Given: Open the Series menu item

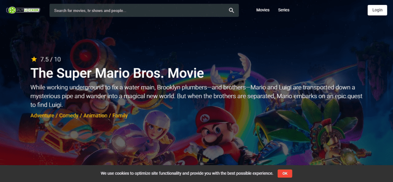Looking at the screenshot, I should point(284,10).
